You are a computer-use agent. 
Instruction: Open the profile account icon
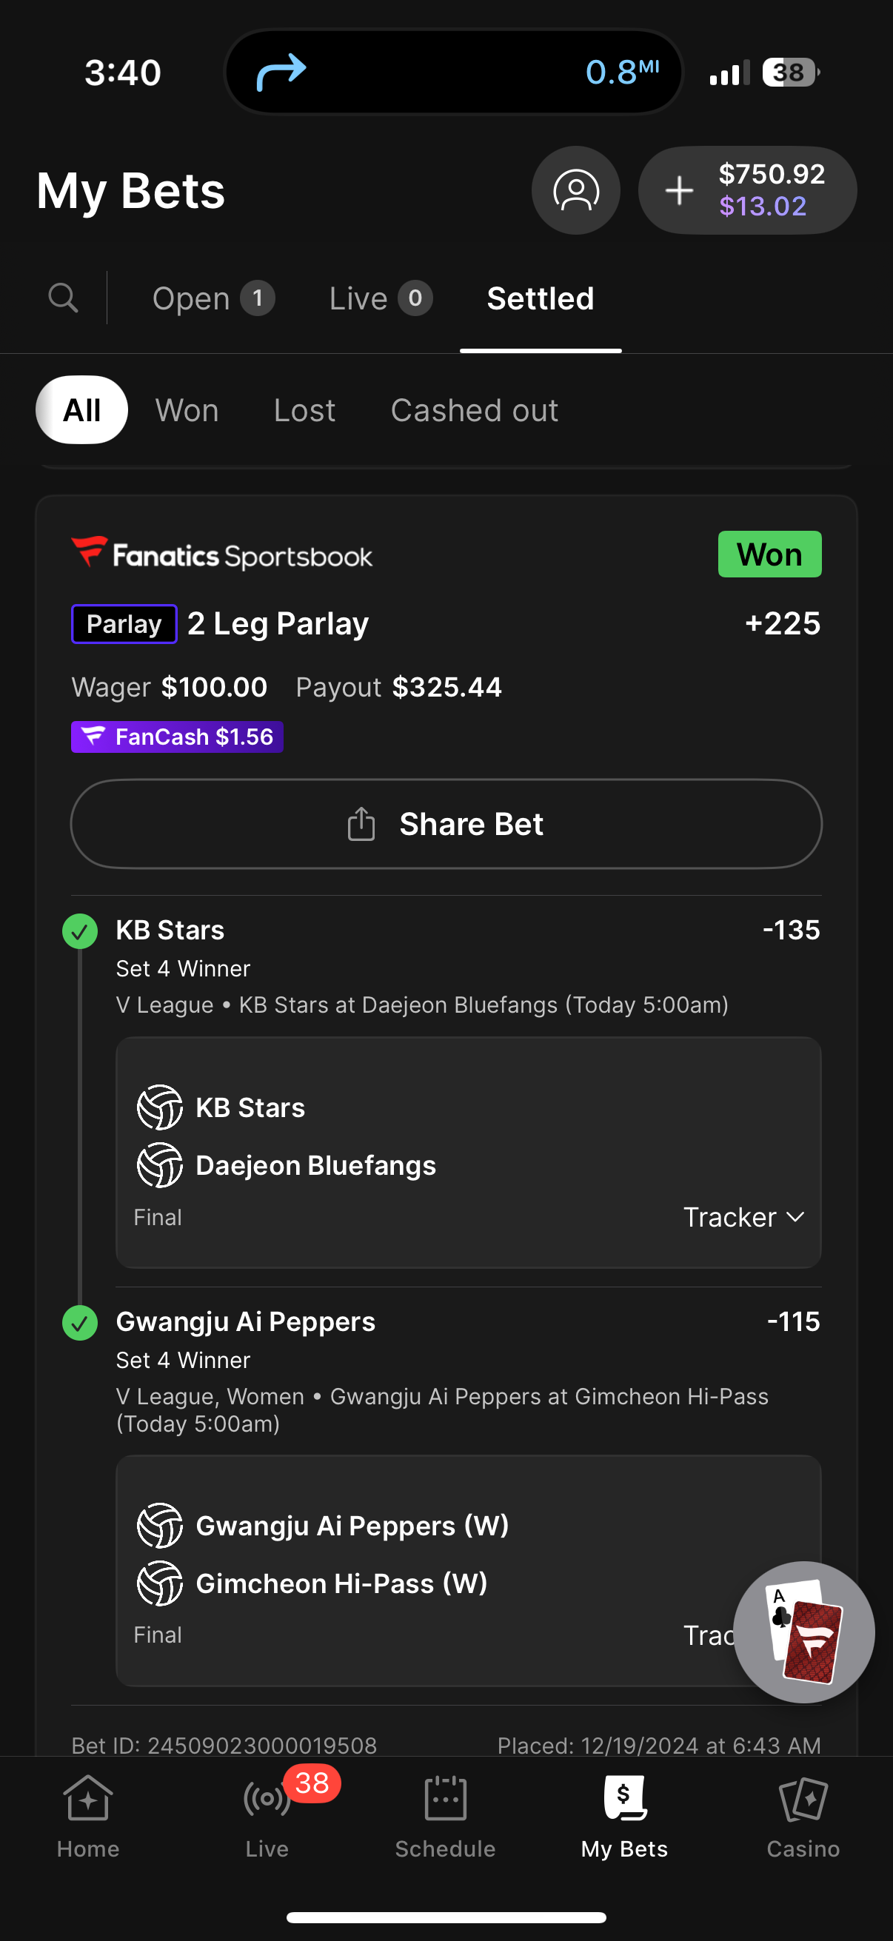[x=576, y=191]
